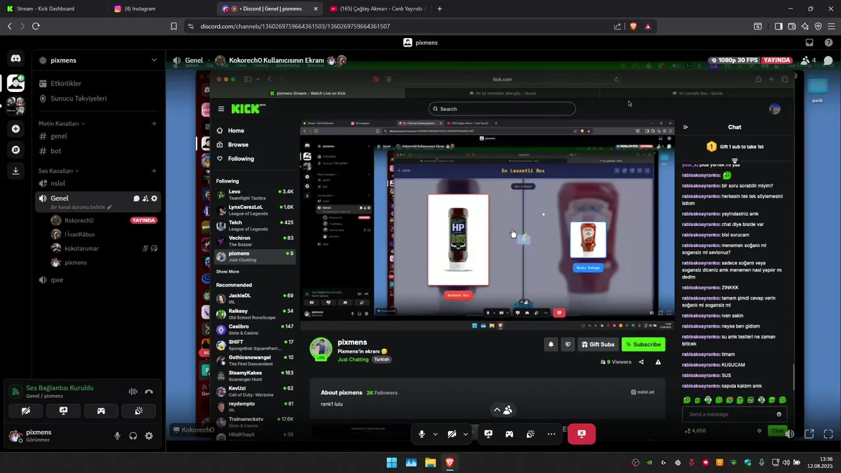Screen dimensions: 841x473
Task: Switch to Stream - Kick Dashboard tab
Action: tap(53, 9)
